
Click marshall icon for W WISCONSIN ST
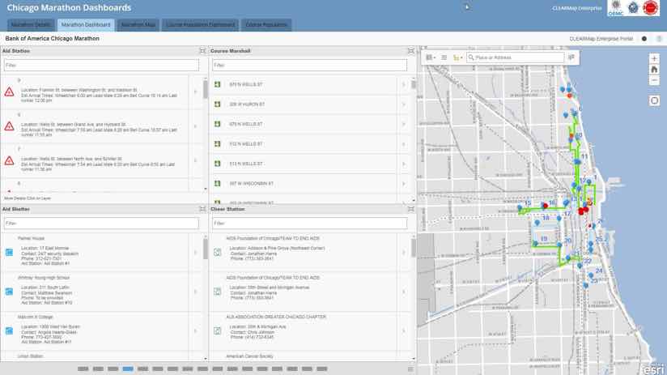pyautogui.click(x=218, y=184)
